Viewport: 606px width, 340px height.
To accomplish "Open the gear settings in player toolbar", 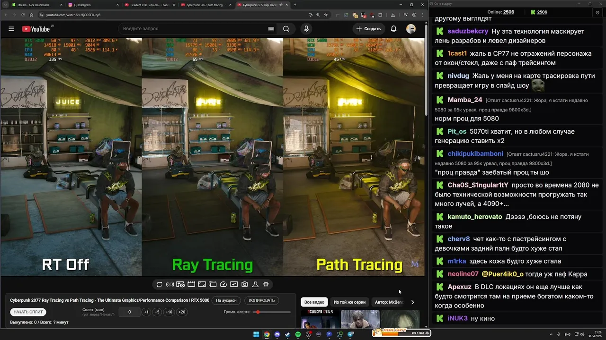I will [266, 284].
